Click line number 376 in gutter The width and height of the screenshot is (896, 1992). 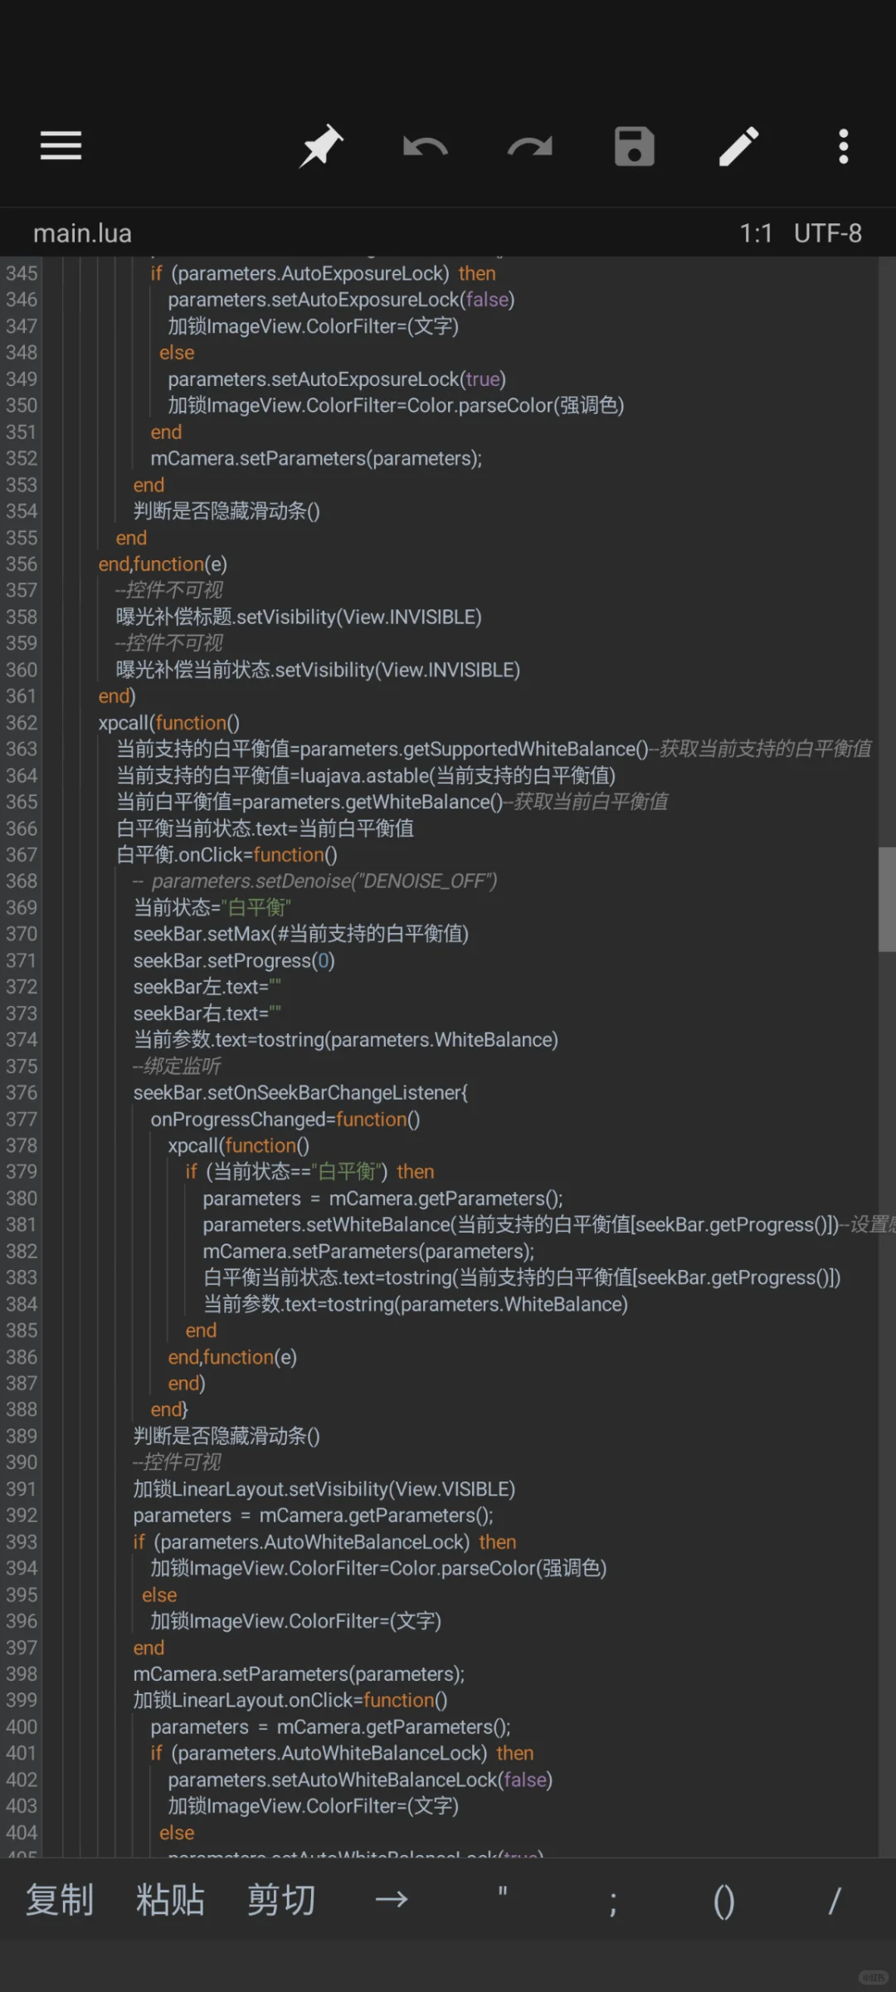(x=22, y=1093)
